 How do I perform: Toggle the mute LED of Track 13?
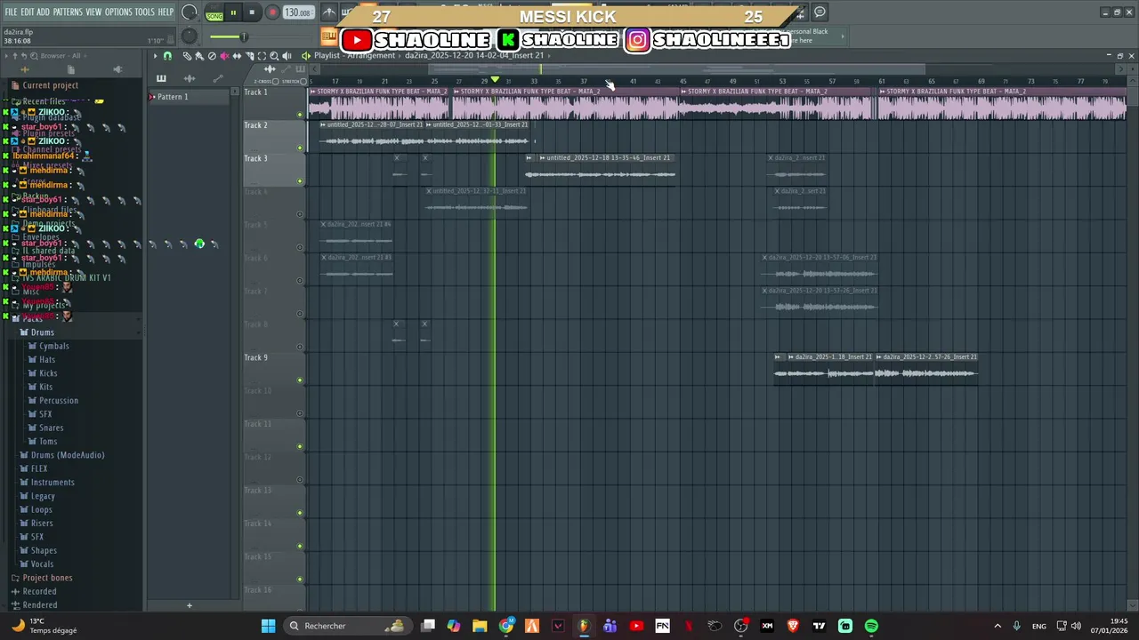[x=300, y=513]
